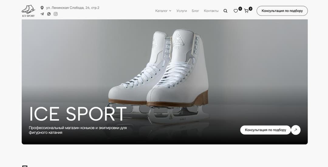Click address ул. Ленинская Слобода, 26, стр.2
Image resolution: width=328 pixels, height=167 pixels.
pos(73,8)
